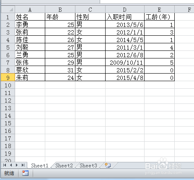Select column C header
This screenshot has width=194, height=180.
tap(91, 10)
